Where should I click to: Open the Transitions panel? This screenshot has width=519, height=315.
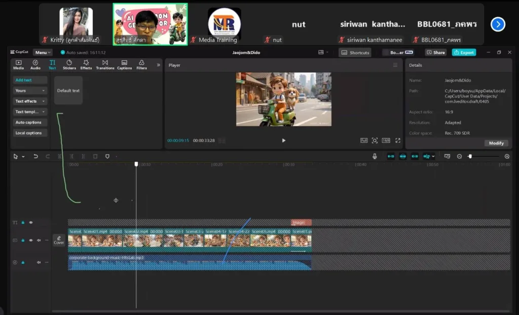(105, 64)
